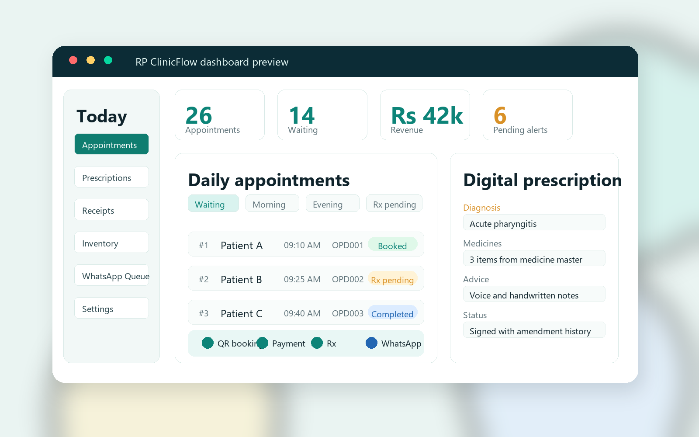
Task: Click the OPD001 identifier
Action: (x=348, y=245)
